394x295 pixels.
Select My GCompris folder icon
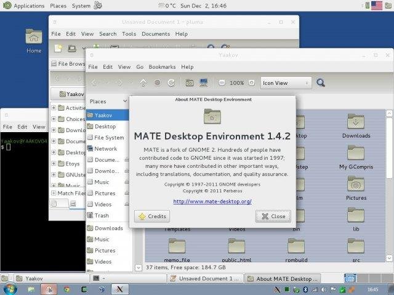click(356, 157)
